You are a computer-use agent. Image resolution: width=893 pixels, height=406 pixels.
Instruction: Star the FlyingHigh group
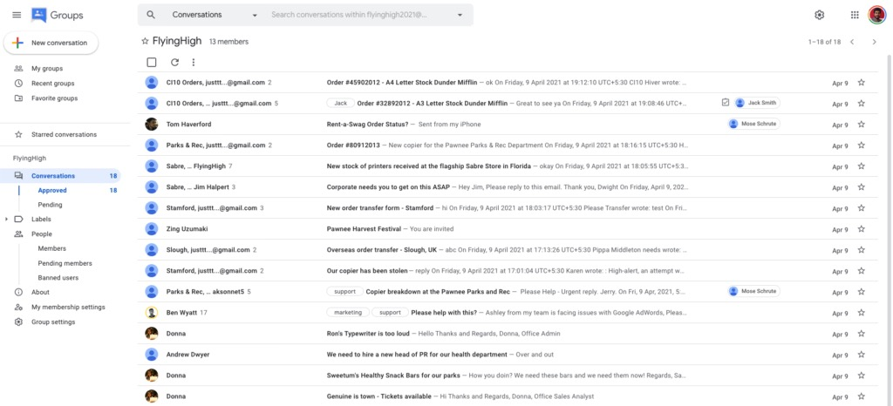145,41
